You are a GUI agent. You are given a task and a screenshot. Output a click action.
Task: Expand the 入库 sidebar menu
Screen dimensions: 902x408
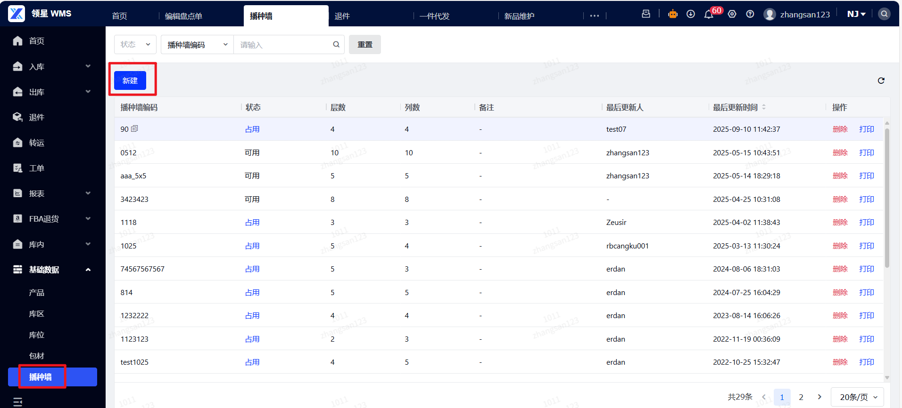(52, 67)
